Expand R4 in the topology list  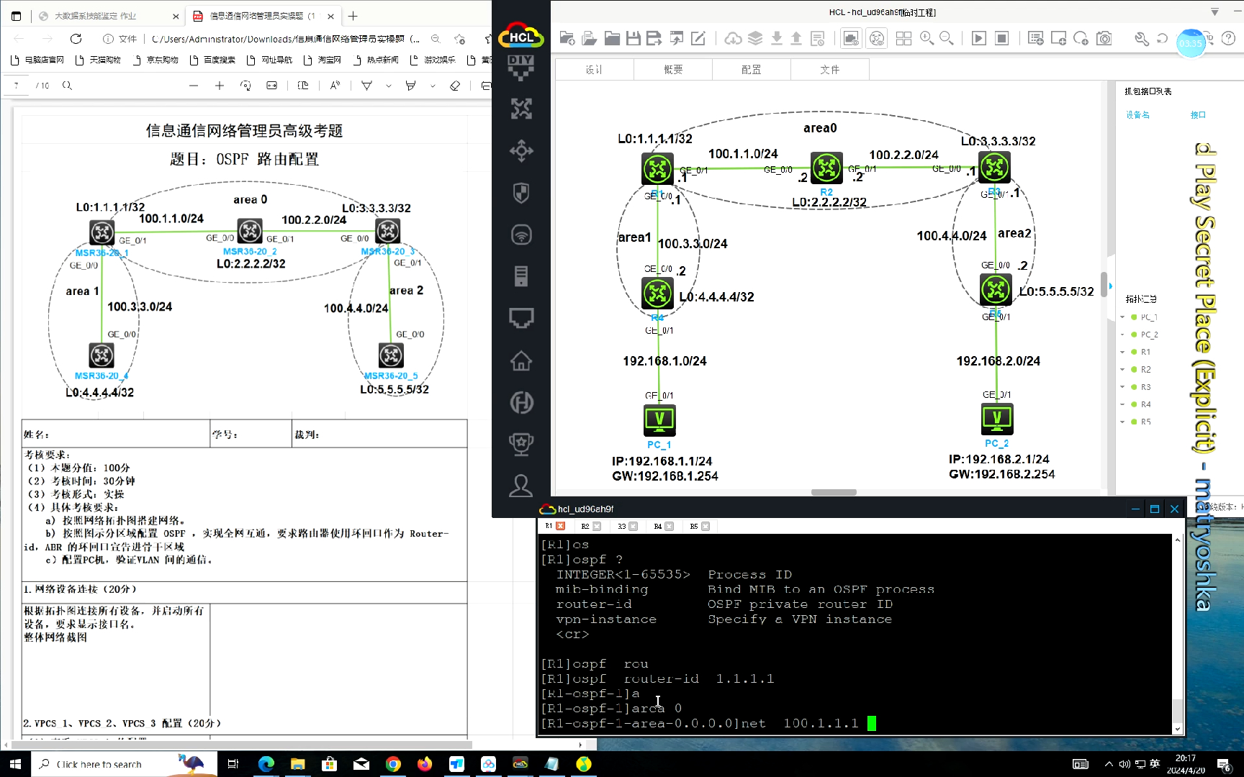tap(1122, 404)
